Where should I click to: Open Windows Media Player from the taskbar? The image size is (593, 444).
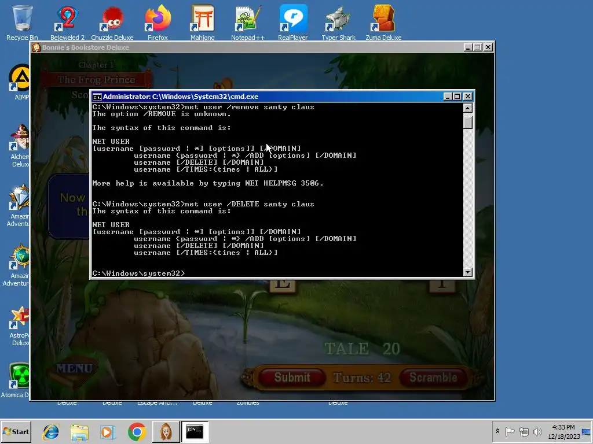(x=108, y=431)
